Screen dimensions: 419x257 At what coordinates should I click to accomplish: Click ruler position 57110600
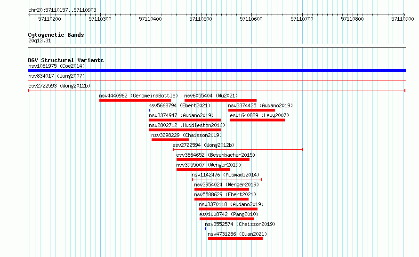pos(251,19)
